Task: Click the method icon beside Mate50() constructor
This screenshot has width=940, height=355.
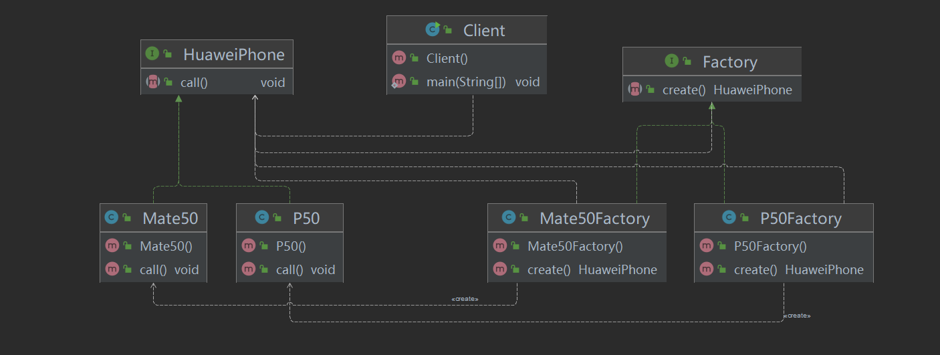Action: tap(112, 246)
